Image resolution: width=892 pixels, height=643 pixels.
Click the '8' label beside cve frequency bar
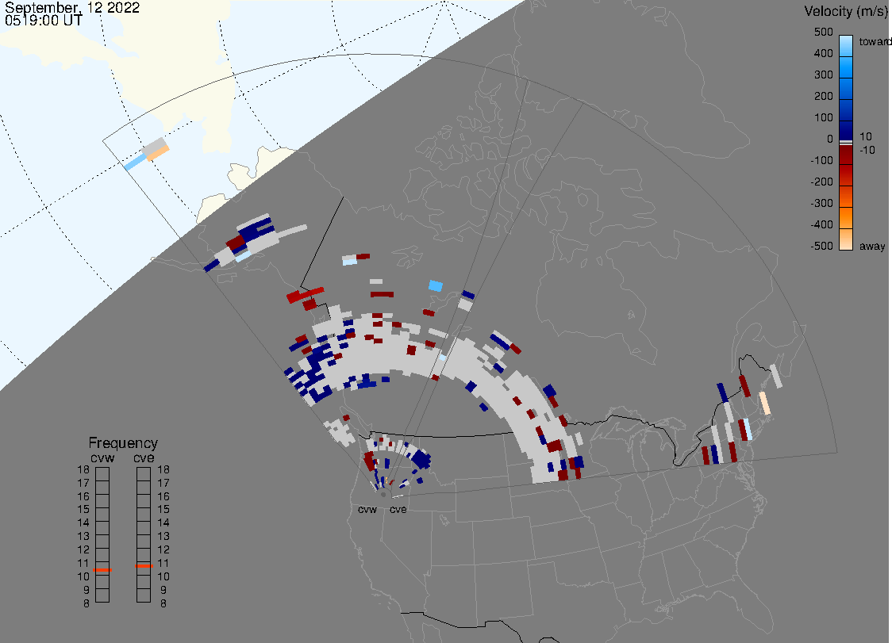[x=163, y=603]
